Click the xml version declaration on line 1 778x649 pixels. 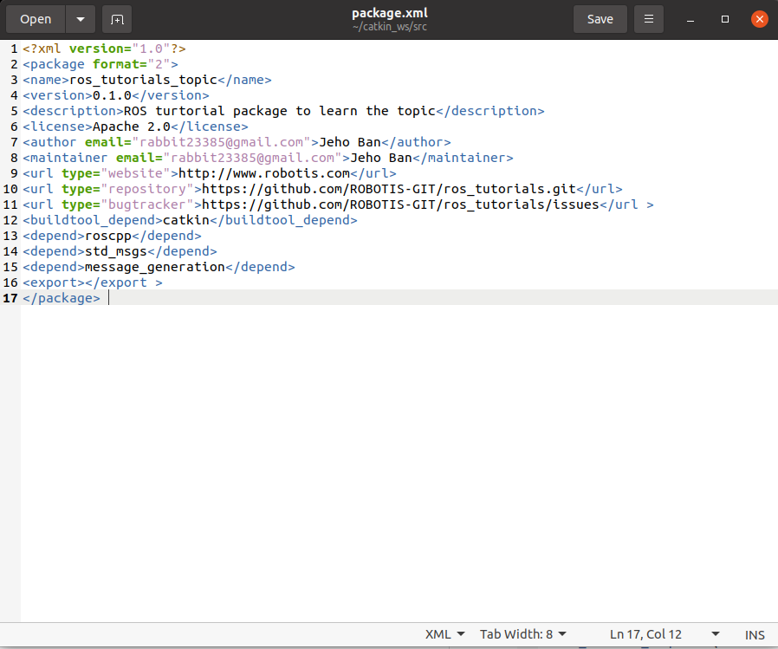tap(104, 49)
